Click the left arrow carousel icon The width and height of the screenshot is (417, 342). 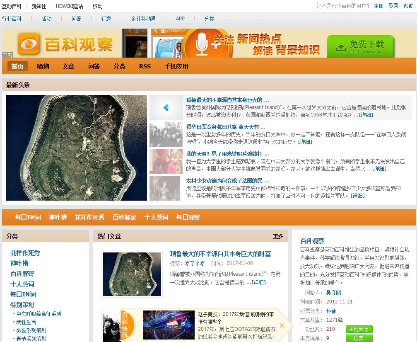pyautogui.click(x=166, y=107)
